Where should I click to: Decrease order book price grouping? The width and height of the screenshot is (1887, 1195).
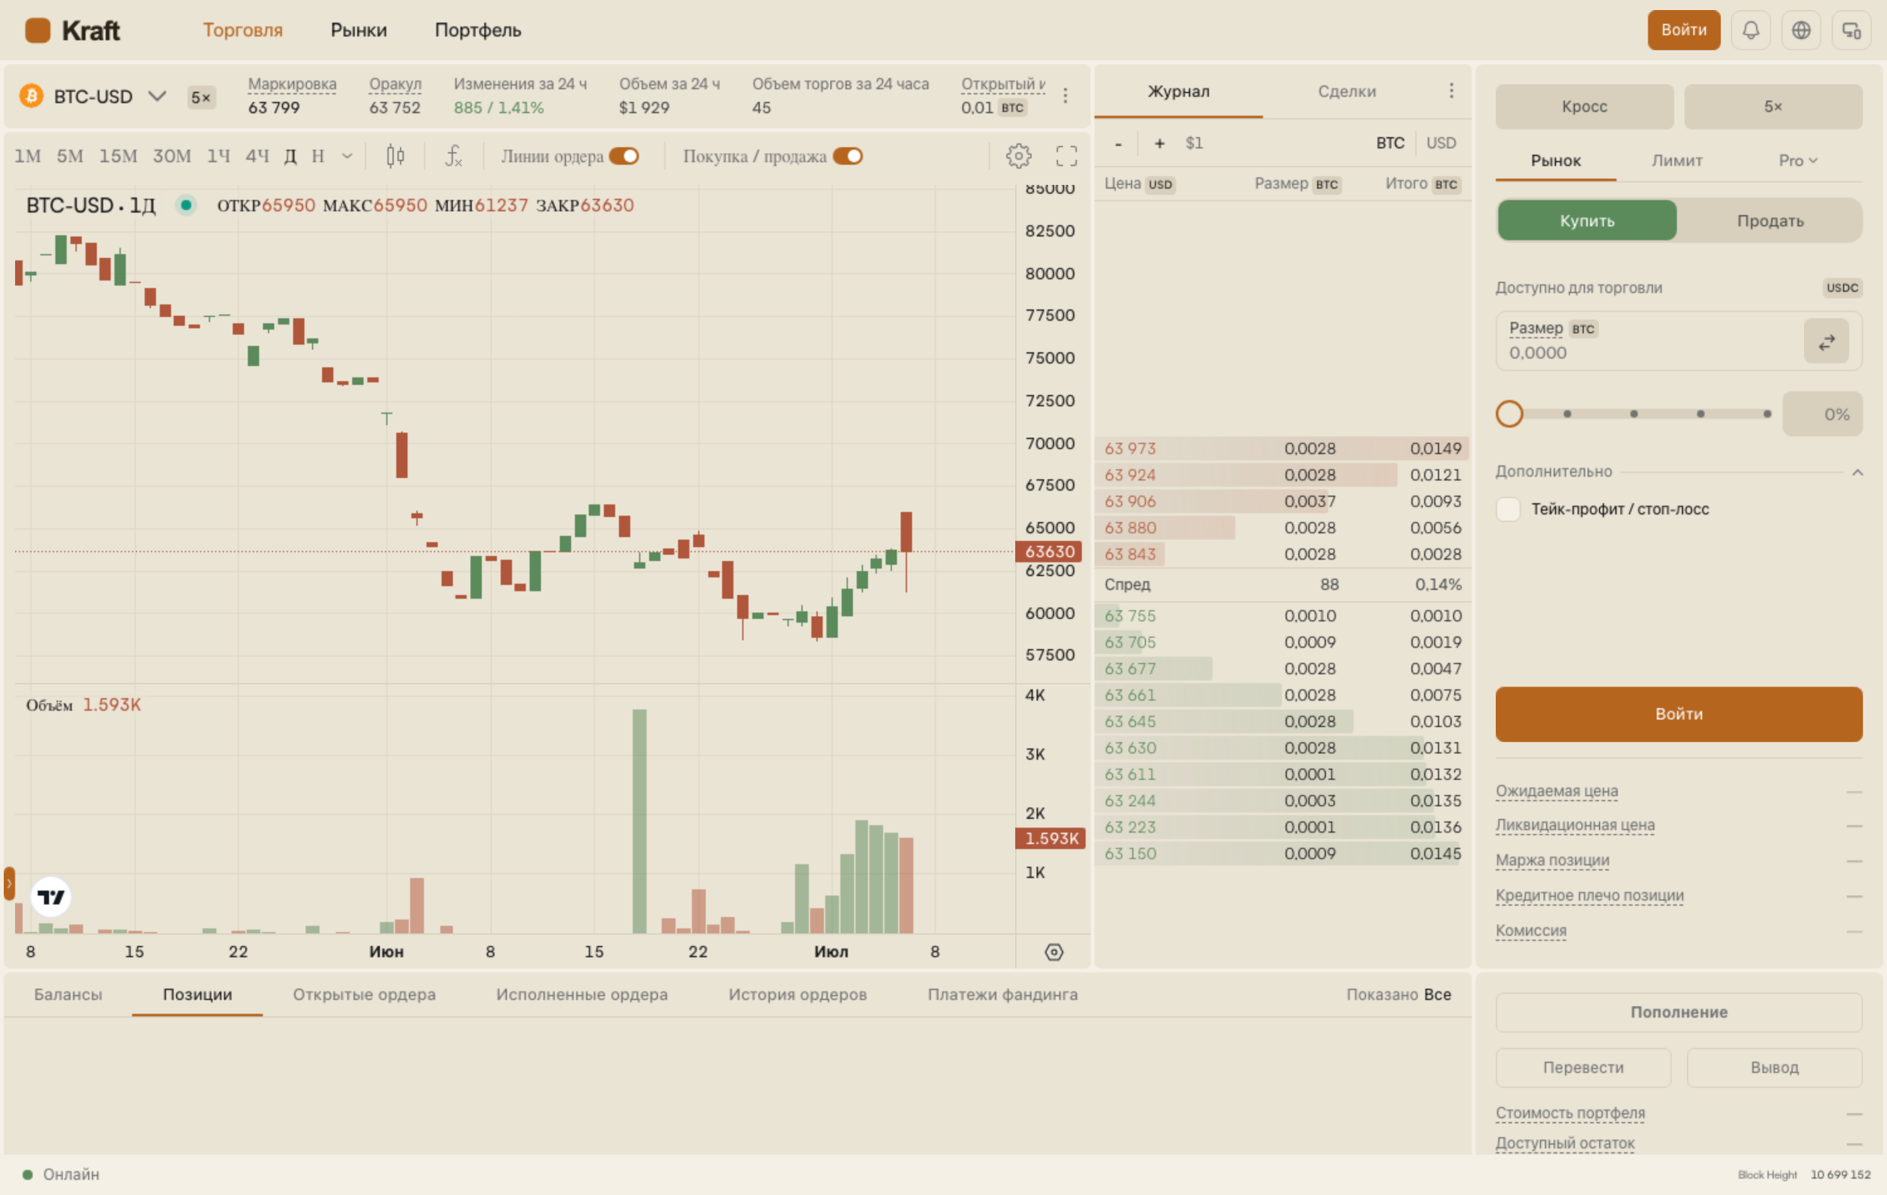click(x=1118, y=143)
